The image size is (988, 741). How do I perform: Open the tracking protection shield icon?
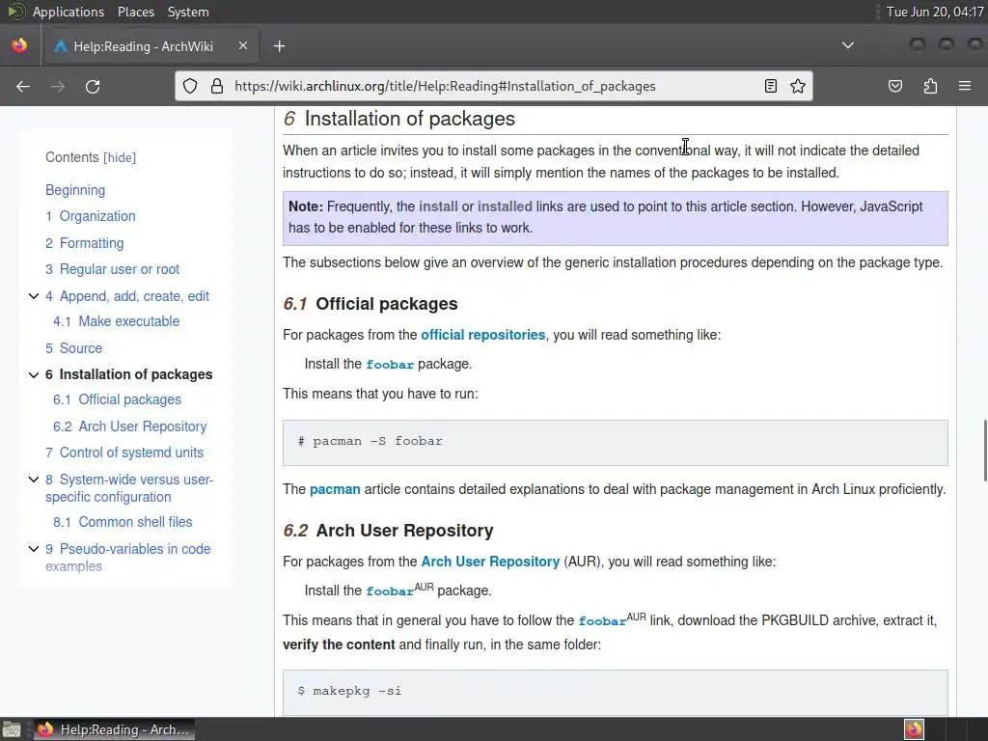click(x=190, y=86)
